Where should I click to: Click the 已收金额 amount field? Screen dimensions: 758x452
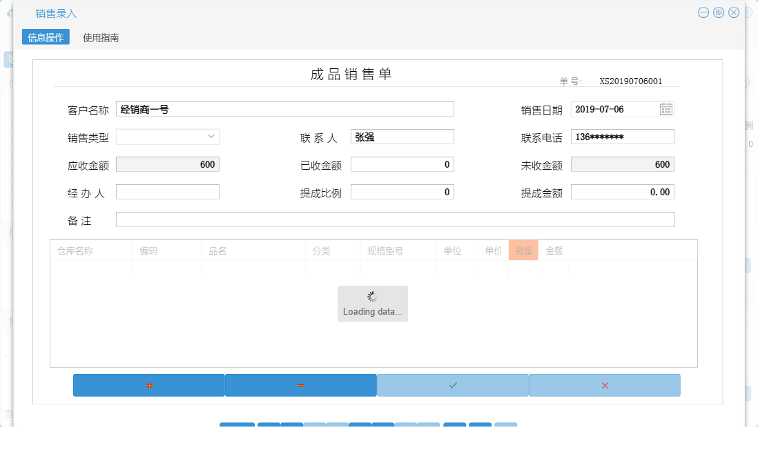tap(402, 164)
